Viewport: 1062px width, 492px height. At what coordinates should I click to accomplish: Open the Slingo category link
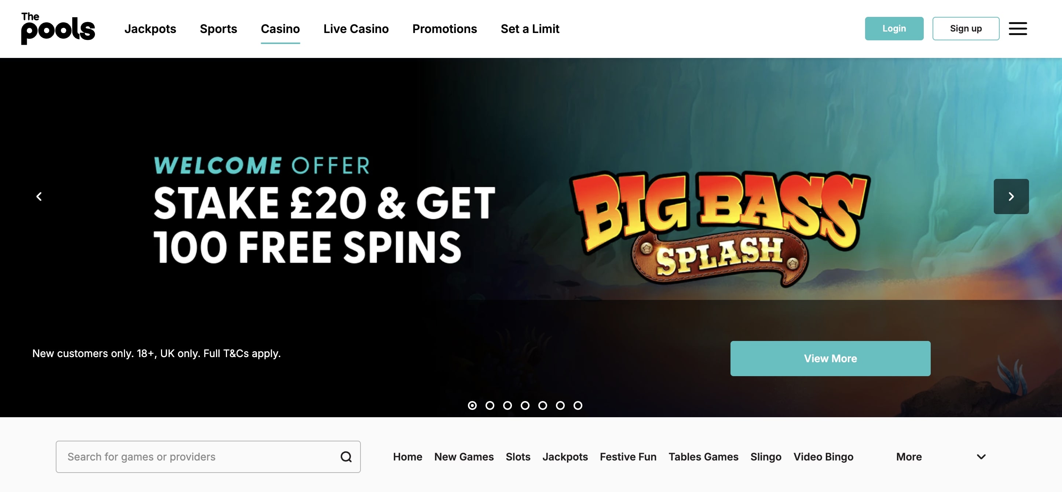pyautogui.click(x=766, y=456)
